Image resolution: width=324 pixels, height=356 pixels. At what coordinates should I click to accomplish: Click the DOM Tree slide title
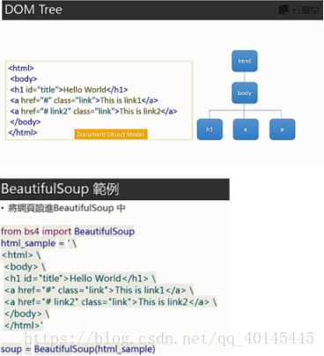pos(33,10)
